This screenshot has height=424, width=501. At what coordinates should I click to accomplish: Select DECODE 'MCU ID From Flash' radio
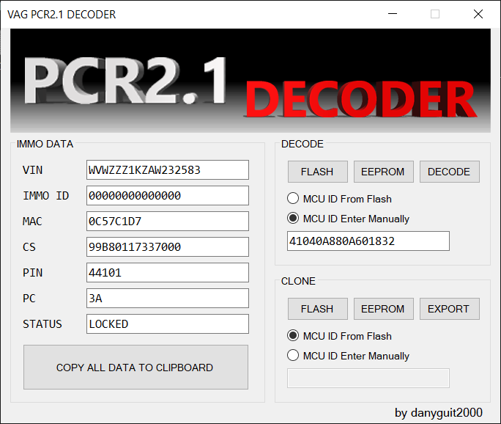(x=293, y=199)
